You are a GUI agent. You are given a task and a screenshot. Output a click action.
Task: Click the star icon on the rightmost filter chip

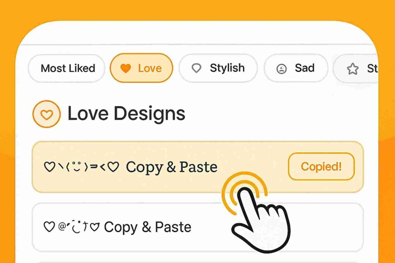coord(353,68)
